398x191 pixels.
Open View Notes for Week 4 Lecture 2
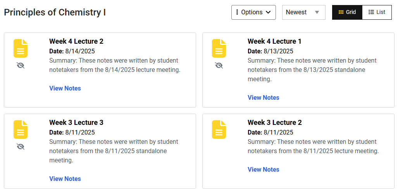65,89
